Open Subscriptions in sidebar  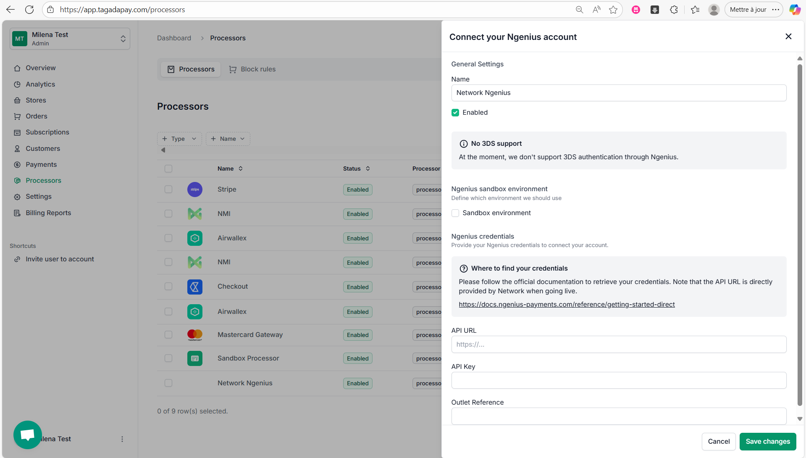(x=47, y=132)
